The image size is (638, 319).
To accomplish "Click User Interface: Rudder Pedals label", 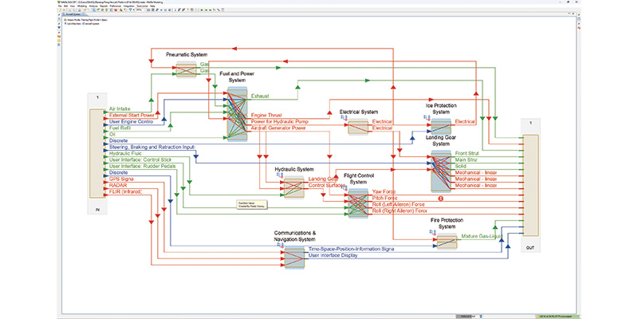I will point(143,166).
